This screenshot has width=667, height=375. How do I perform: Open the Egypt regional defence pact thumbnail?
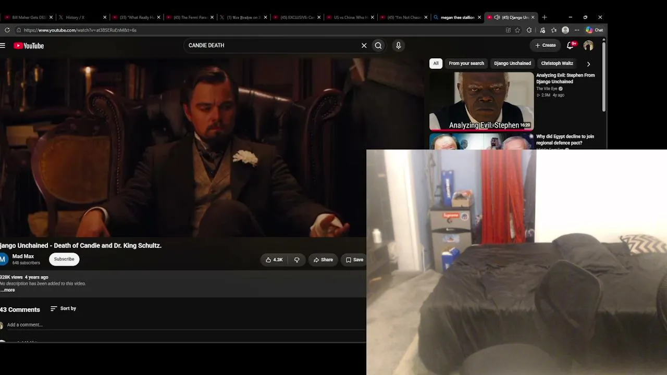481,142
